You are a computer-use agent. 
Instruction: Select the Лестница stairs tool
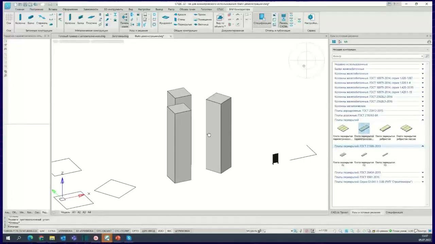(x=201, y=24)
